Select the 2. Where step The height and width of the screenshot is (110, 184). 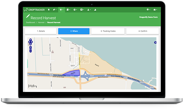[74, 31]
